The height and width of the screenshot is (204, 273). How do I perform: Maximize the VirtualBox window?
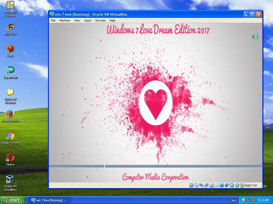tap(253, 14)
